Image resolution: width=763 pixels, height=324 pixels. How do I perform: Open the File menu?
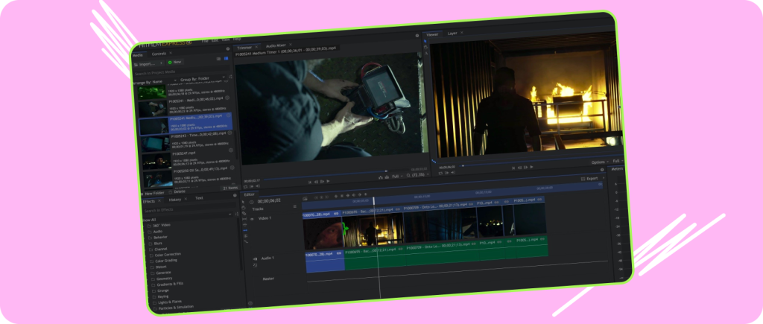[x=205, y=40]
